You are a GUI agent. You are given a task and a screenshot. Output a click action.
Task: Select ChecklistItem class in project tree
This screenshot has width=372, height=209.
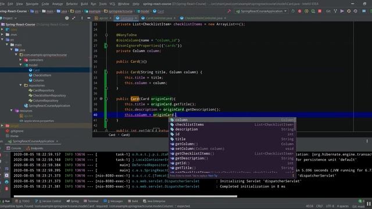42,75
